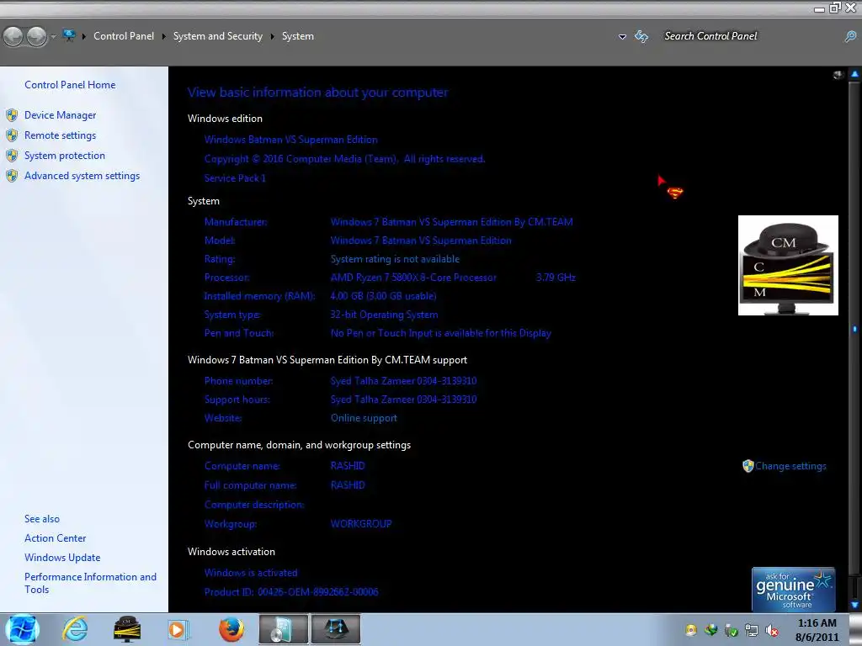Click the WORKGROUP value
The height and width of the screenshot is (646, 862).
pos(360,523)
